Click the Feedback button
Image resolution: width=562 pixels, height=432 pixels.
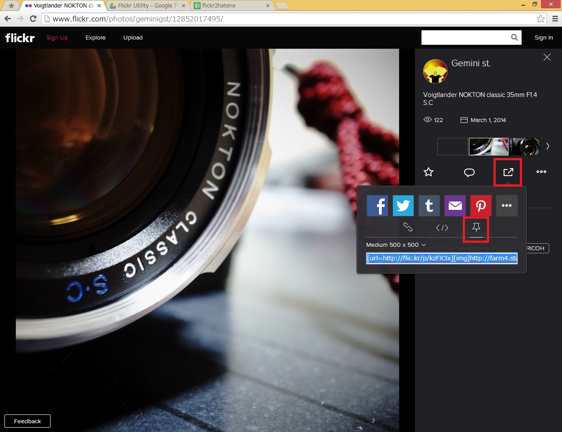pyautogui.click(x=27, y=421)
